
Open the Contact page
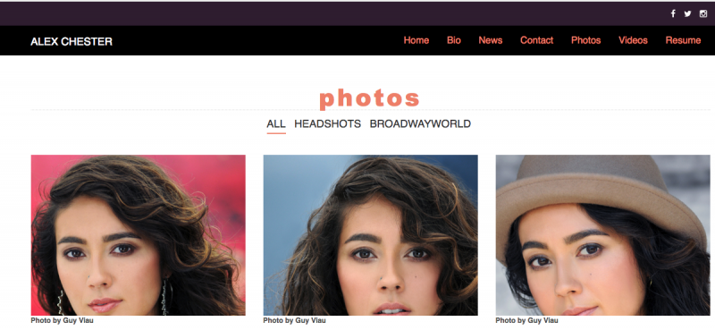pyautogui.click(x=537, y=40)
